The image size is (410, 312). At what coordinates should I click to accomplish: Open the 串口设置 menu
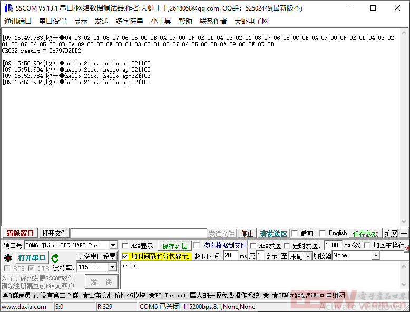point(53,21)
